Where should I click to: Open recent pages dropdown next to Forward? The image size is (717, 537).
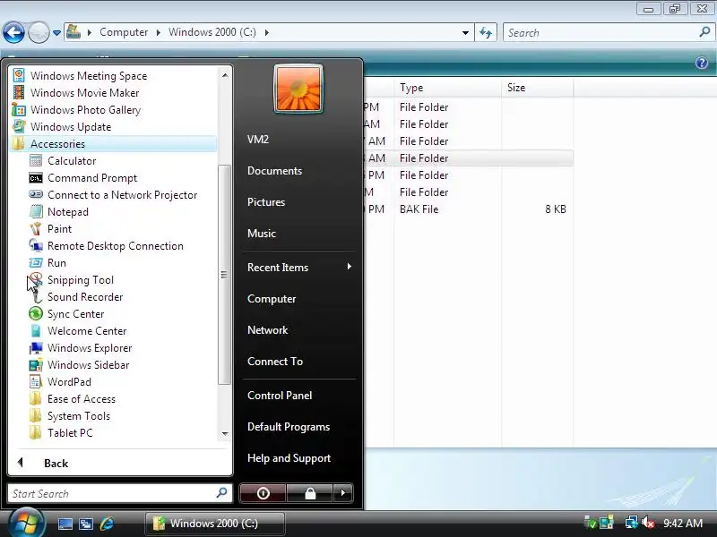56,33
